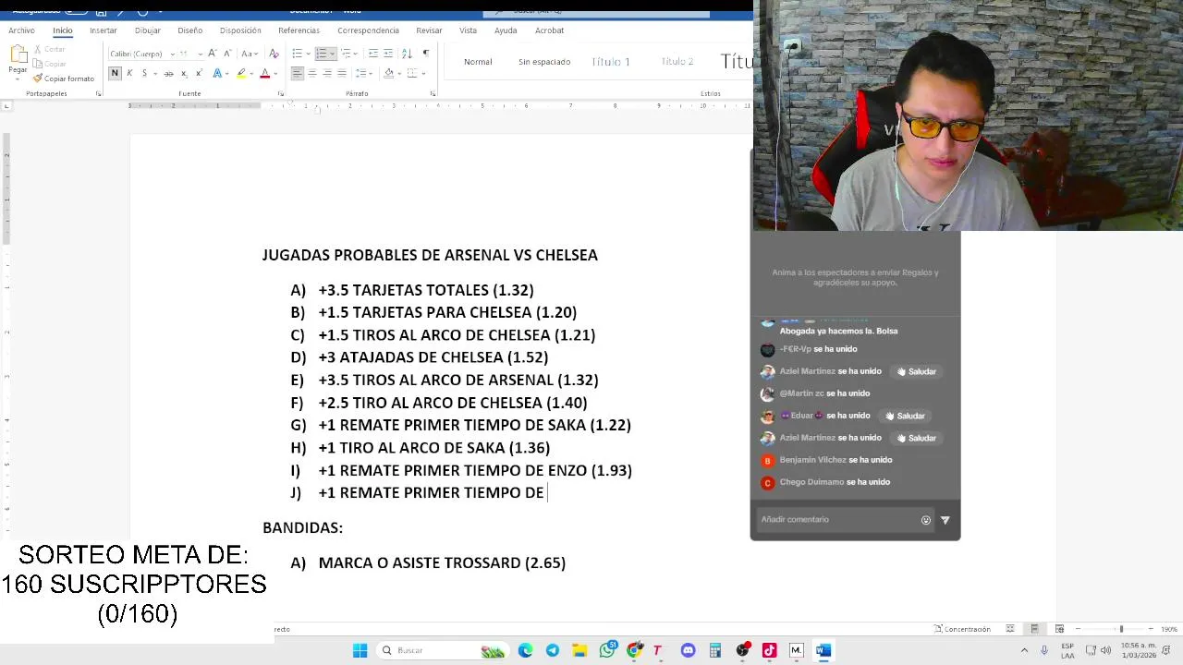Switch to Revisar ribbon tab
Image resolution: width=1183 pixels, height=665 pixels.
pyautogui.click(x=429, y=30)
